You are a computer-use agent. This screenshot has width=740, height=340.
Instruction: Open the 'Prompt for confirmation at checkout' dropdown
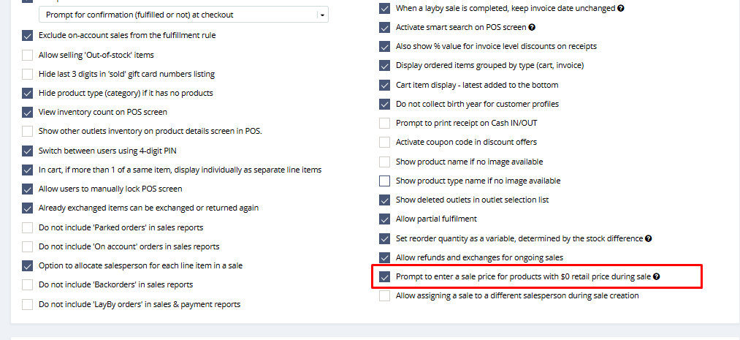pyautogui.click(x=322, y=15)
